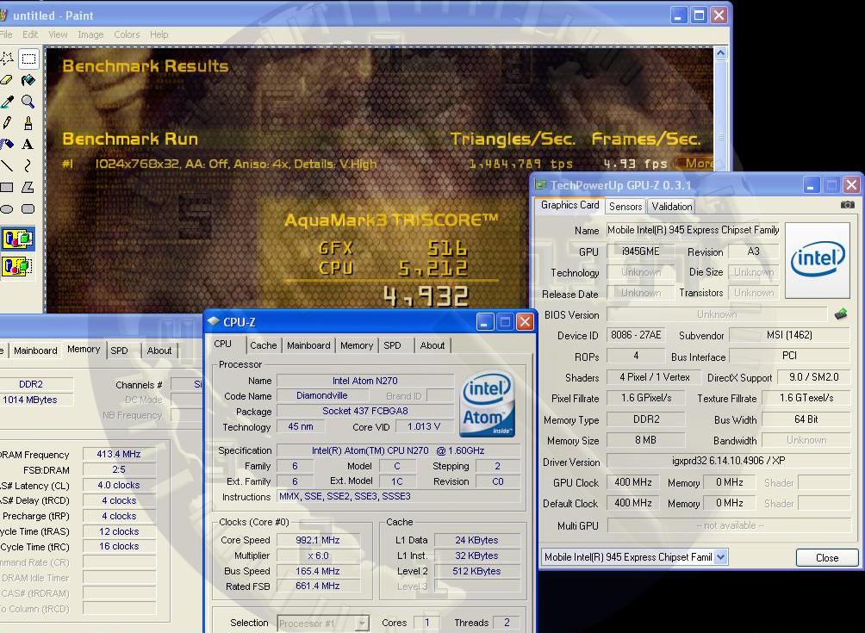The width and height of the screenshot is (865, 633).
Task: Select the Curve tool in Paint
Action: click(28, 165)
